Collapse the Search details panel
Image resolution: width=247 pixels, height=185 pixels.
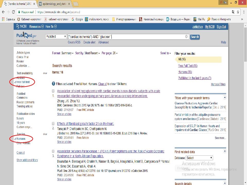[225, 183]
